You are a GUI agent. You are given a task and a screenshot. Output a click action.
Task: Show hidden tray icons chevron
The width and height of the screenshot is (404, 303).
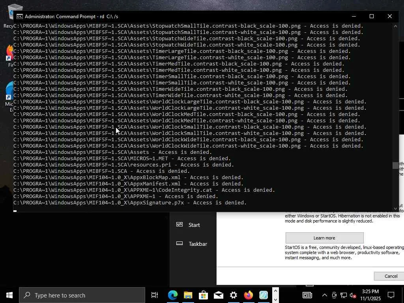325,295
